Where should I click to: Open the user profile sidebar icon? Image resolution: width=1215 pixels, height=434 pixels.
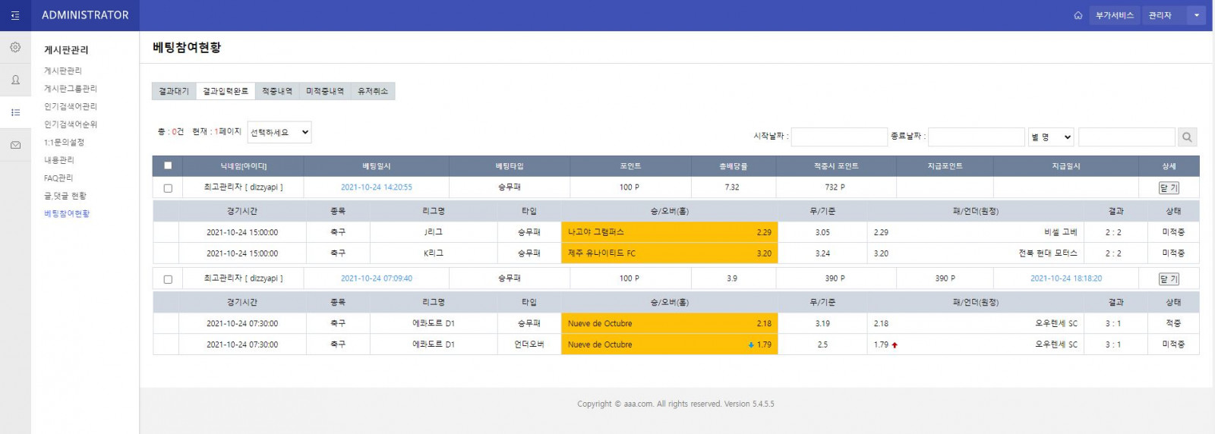coord(15,80)
